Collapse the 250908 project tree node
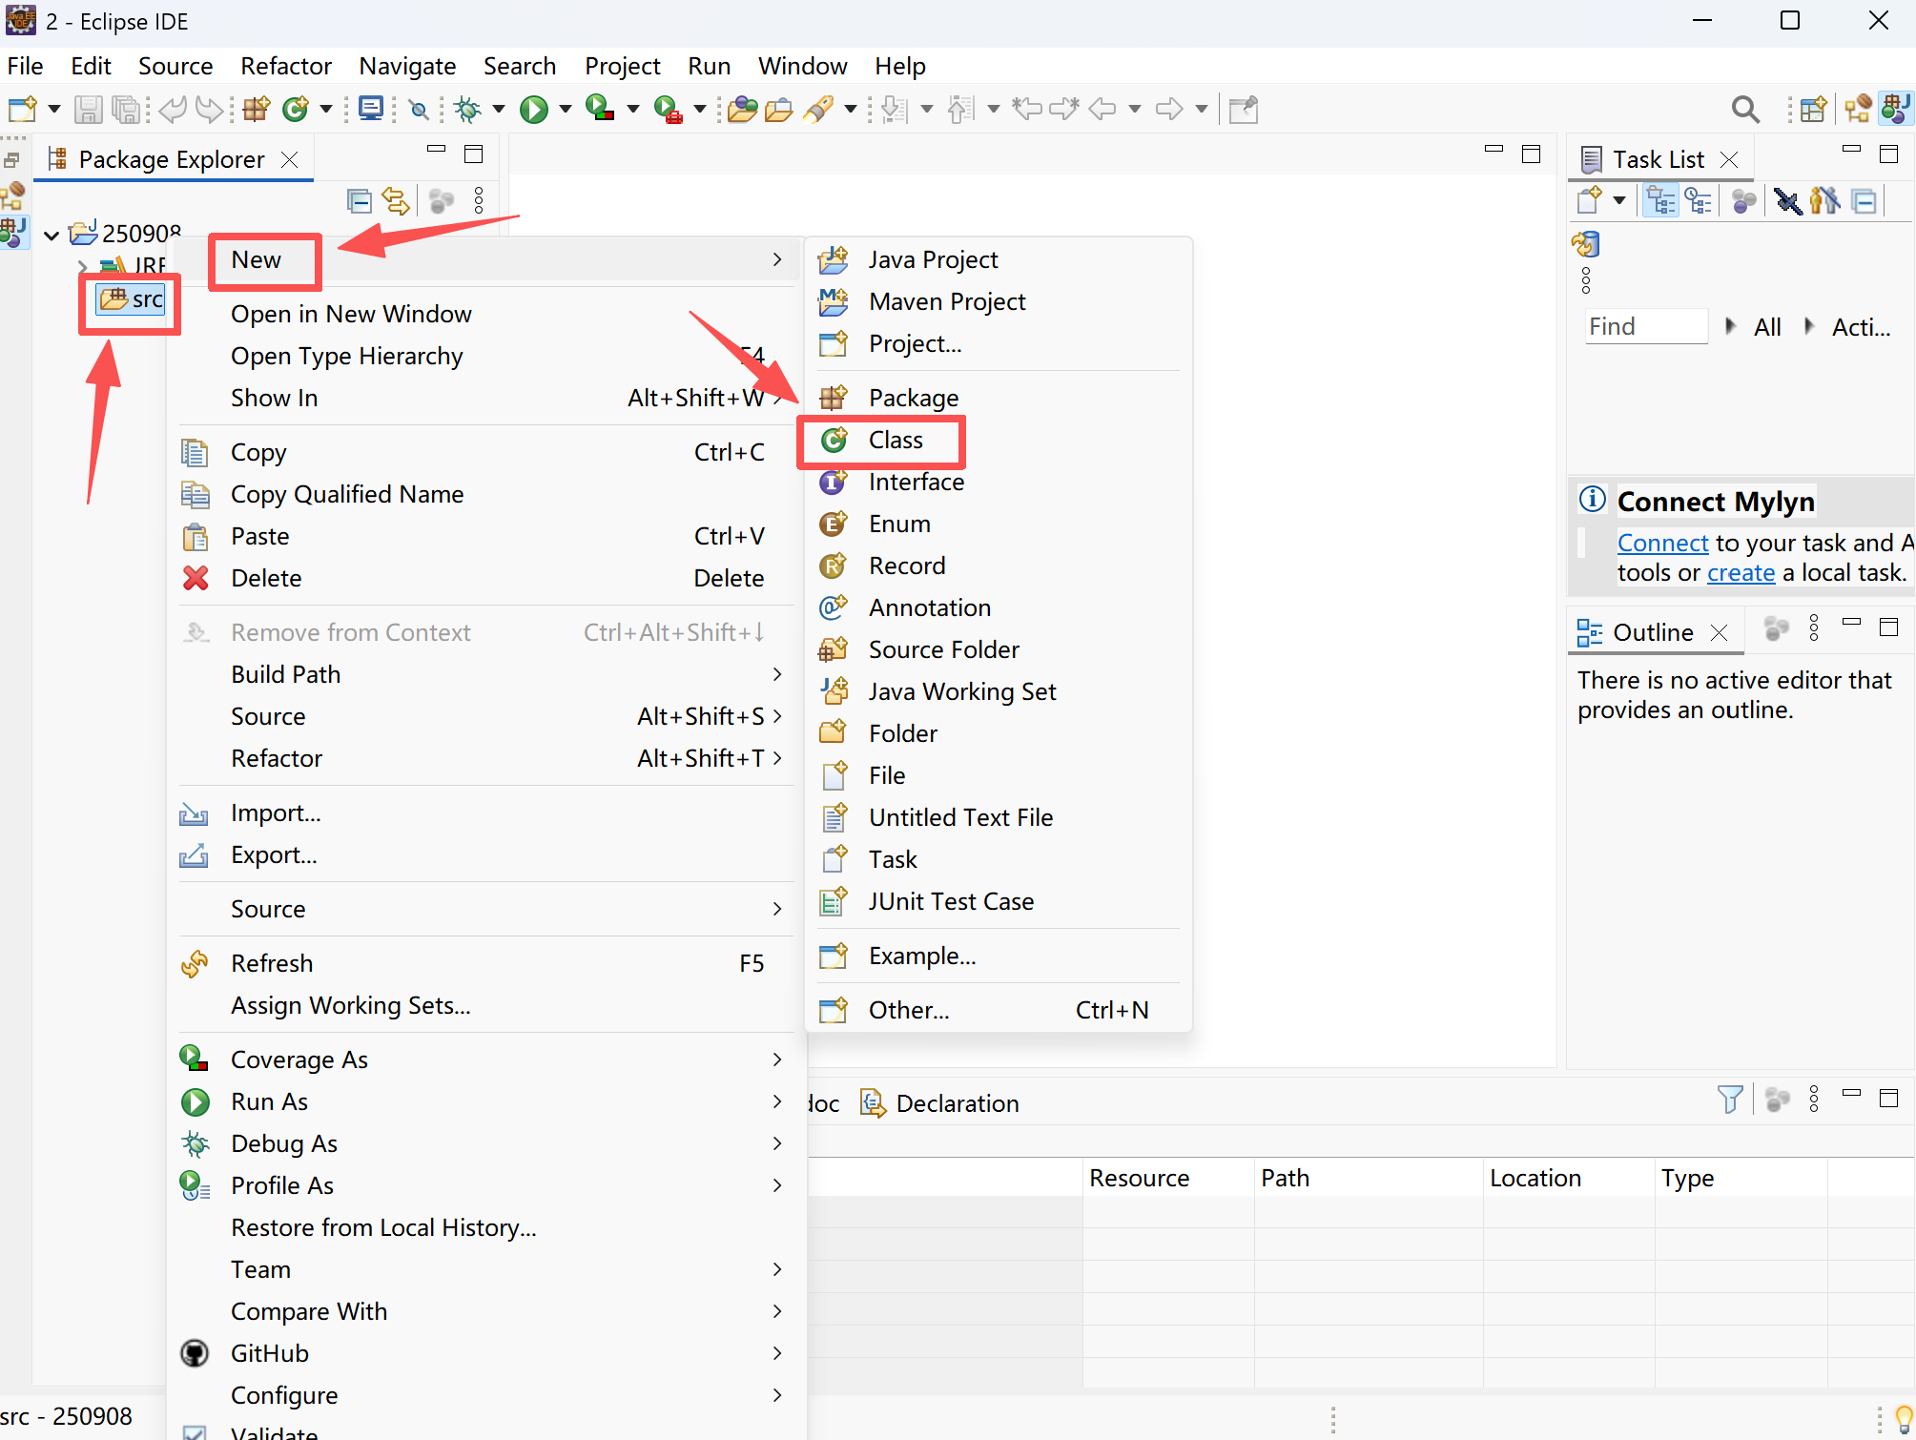The height and width of the screenshot is (1440, 1916). click(52, 235)
